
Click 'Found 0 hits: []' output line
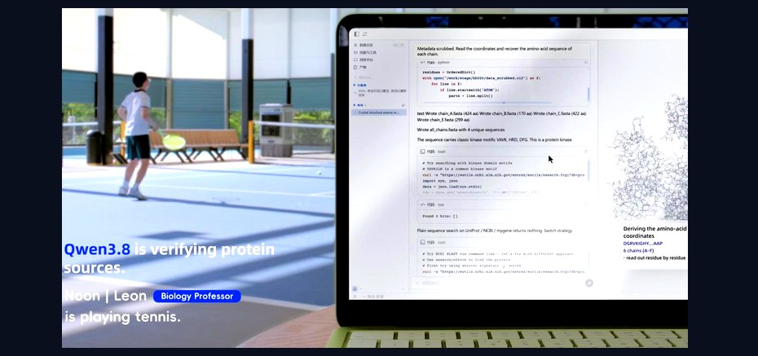tap(440, 217)
